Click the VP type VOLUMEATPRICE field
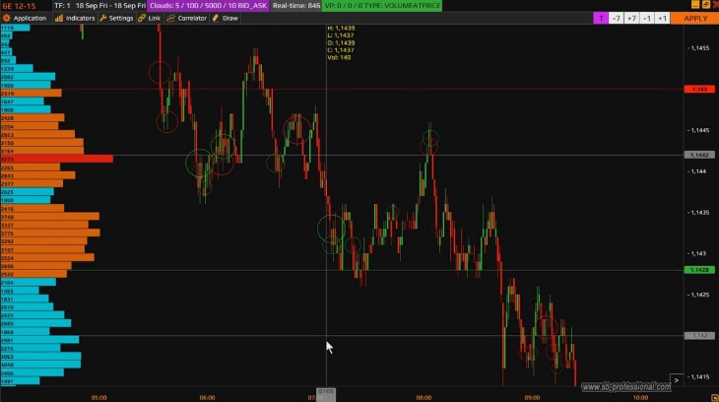 (x=382, y=6)
